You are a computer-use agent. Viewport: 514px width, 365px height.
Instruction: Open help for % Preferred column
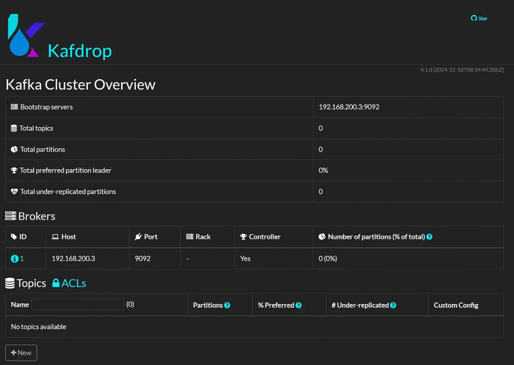point(298,305)
